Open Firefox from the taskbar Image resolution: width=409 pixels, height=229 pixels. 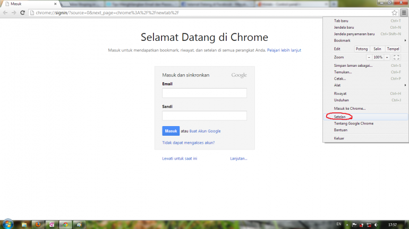pos(38,225)
